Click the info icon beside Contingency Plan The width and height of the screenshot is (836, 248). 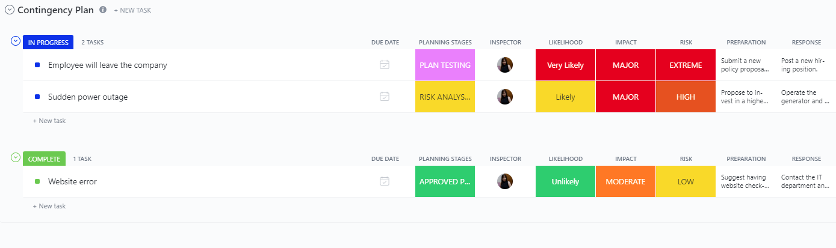(103, 10)
